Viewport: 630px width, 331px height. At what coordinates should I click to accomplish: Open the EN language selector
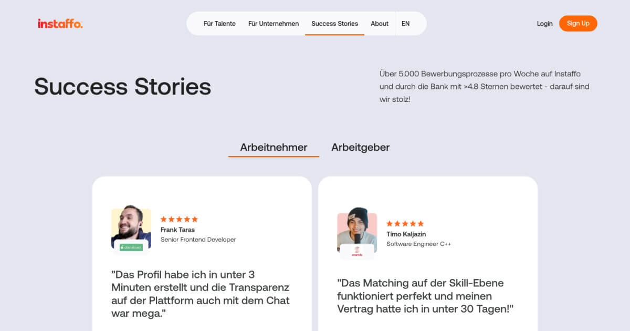tap(405, 23)
